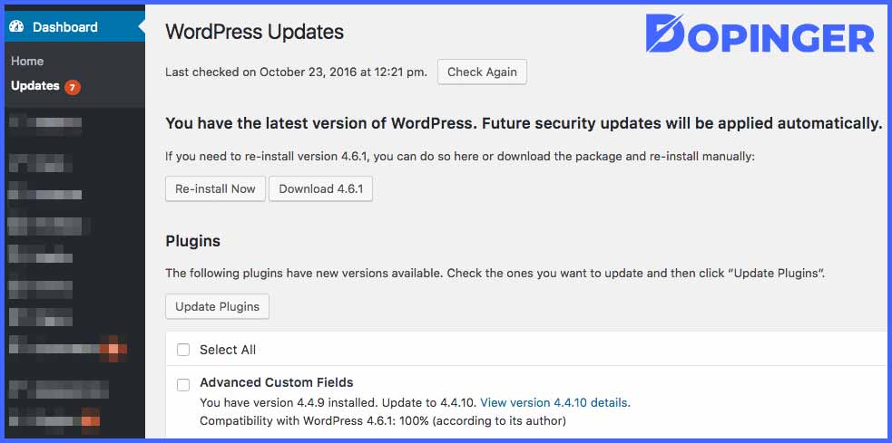Screen dimensions: 892x443
Task: Click the Last checked date text
Action: 296,72
